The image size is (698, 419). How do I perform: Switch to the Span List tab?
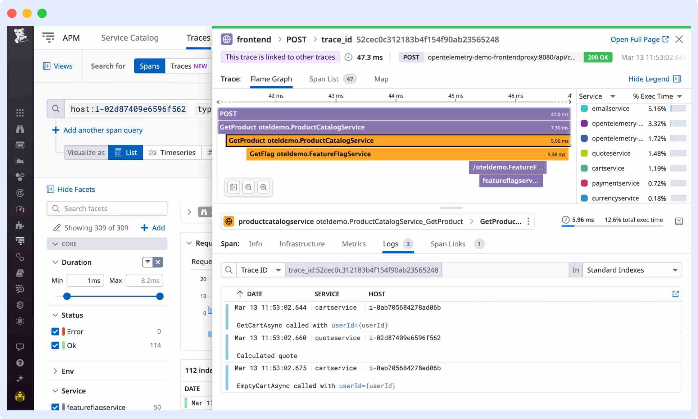pos(323,79)
